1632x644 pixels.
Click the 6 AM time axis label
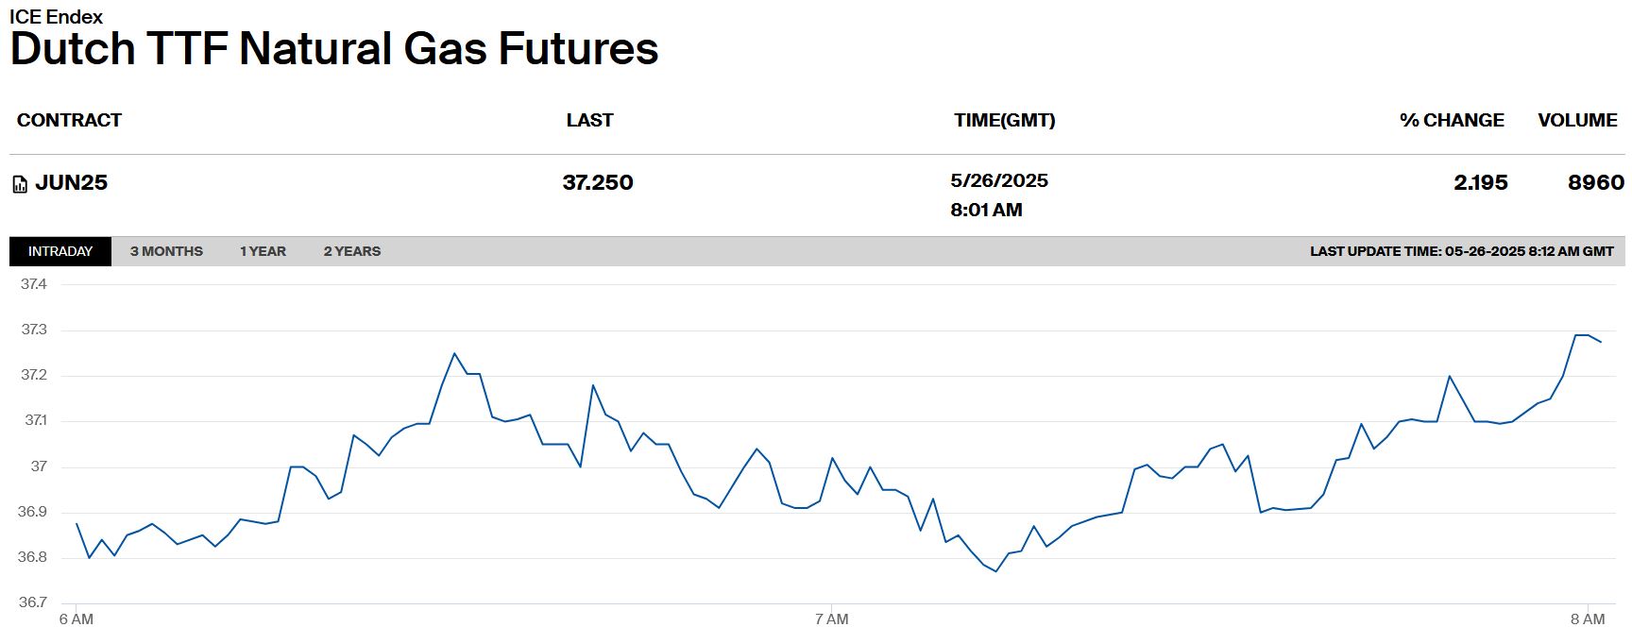(76, 619)
